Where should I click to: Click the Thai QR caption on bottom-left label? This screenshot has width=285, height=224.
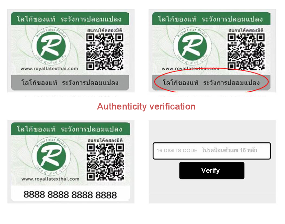(105, 140)
